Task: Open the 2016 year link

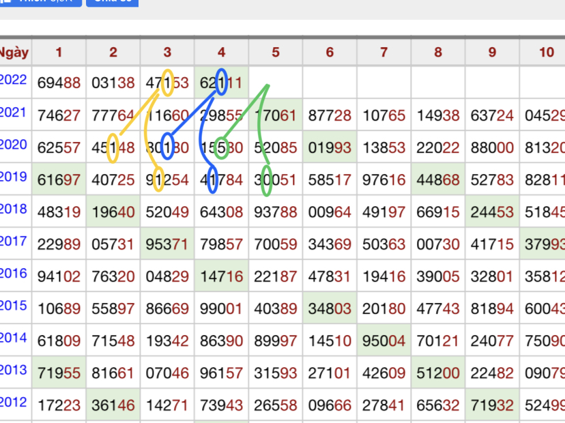Action: (14, 274)
